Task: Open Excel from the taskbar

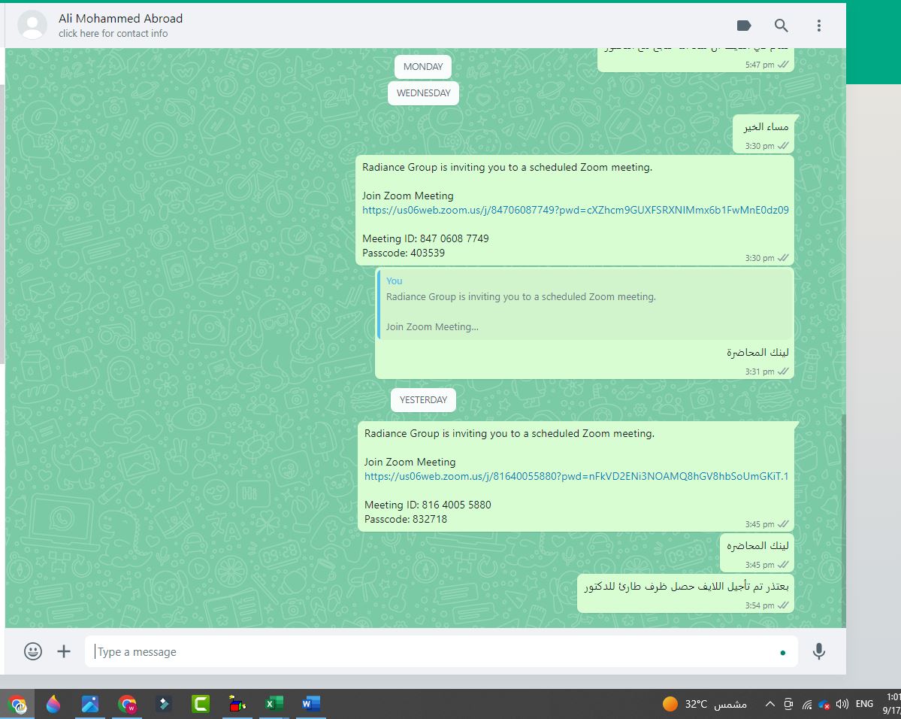Action: [274, 704]
